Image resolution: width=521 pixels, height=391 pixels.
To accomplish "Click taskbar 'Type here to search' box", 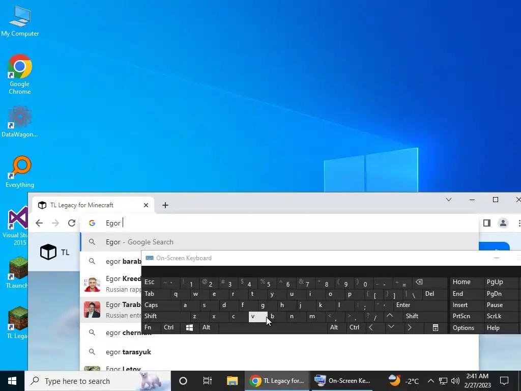I will (97, 381).
